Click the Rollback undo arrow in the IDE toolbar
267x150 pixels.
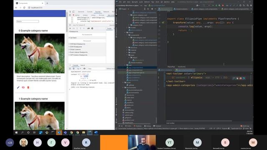pos(244,5)
